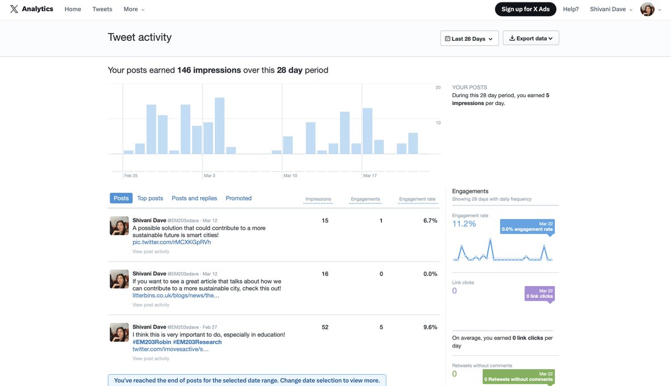Image resolution: width=671 pixels, height=386 pixels.
Task: Expand the More menu in navigation
Action: 134,9
